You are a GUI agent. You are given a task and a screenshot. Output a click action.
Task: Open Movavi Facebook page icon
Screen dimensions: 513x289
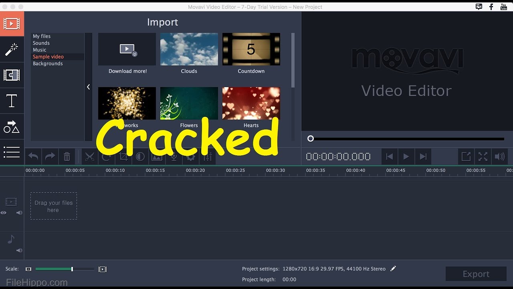pos(491,7)
